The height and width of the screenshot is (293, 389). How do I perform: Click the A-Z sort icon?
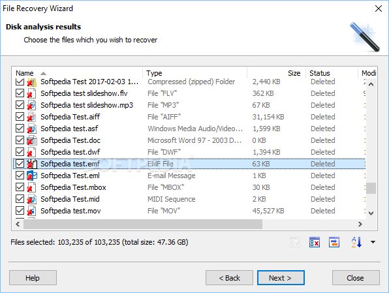tap(356, 242)
